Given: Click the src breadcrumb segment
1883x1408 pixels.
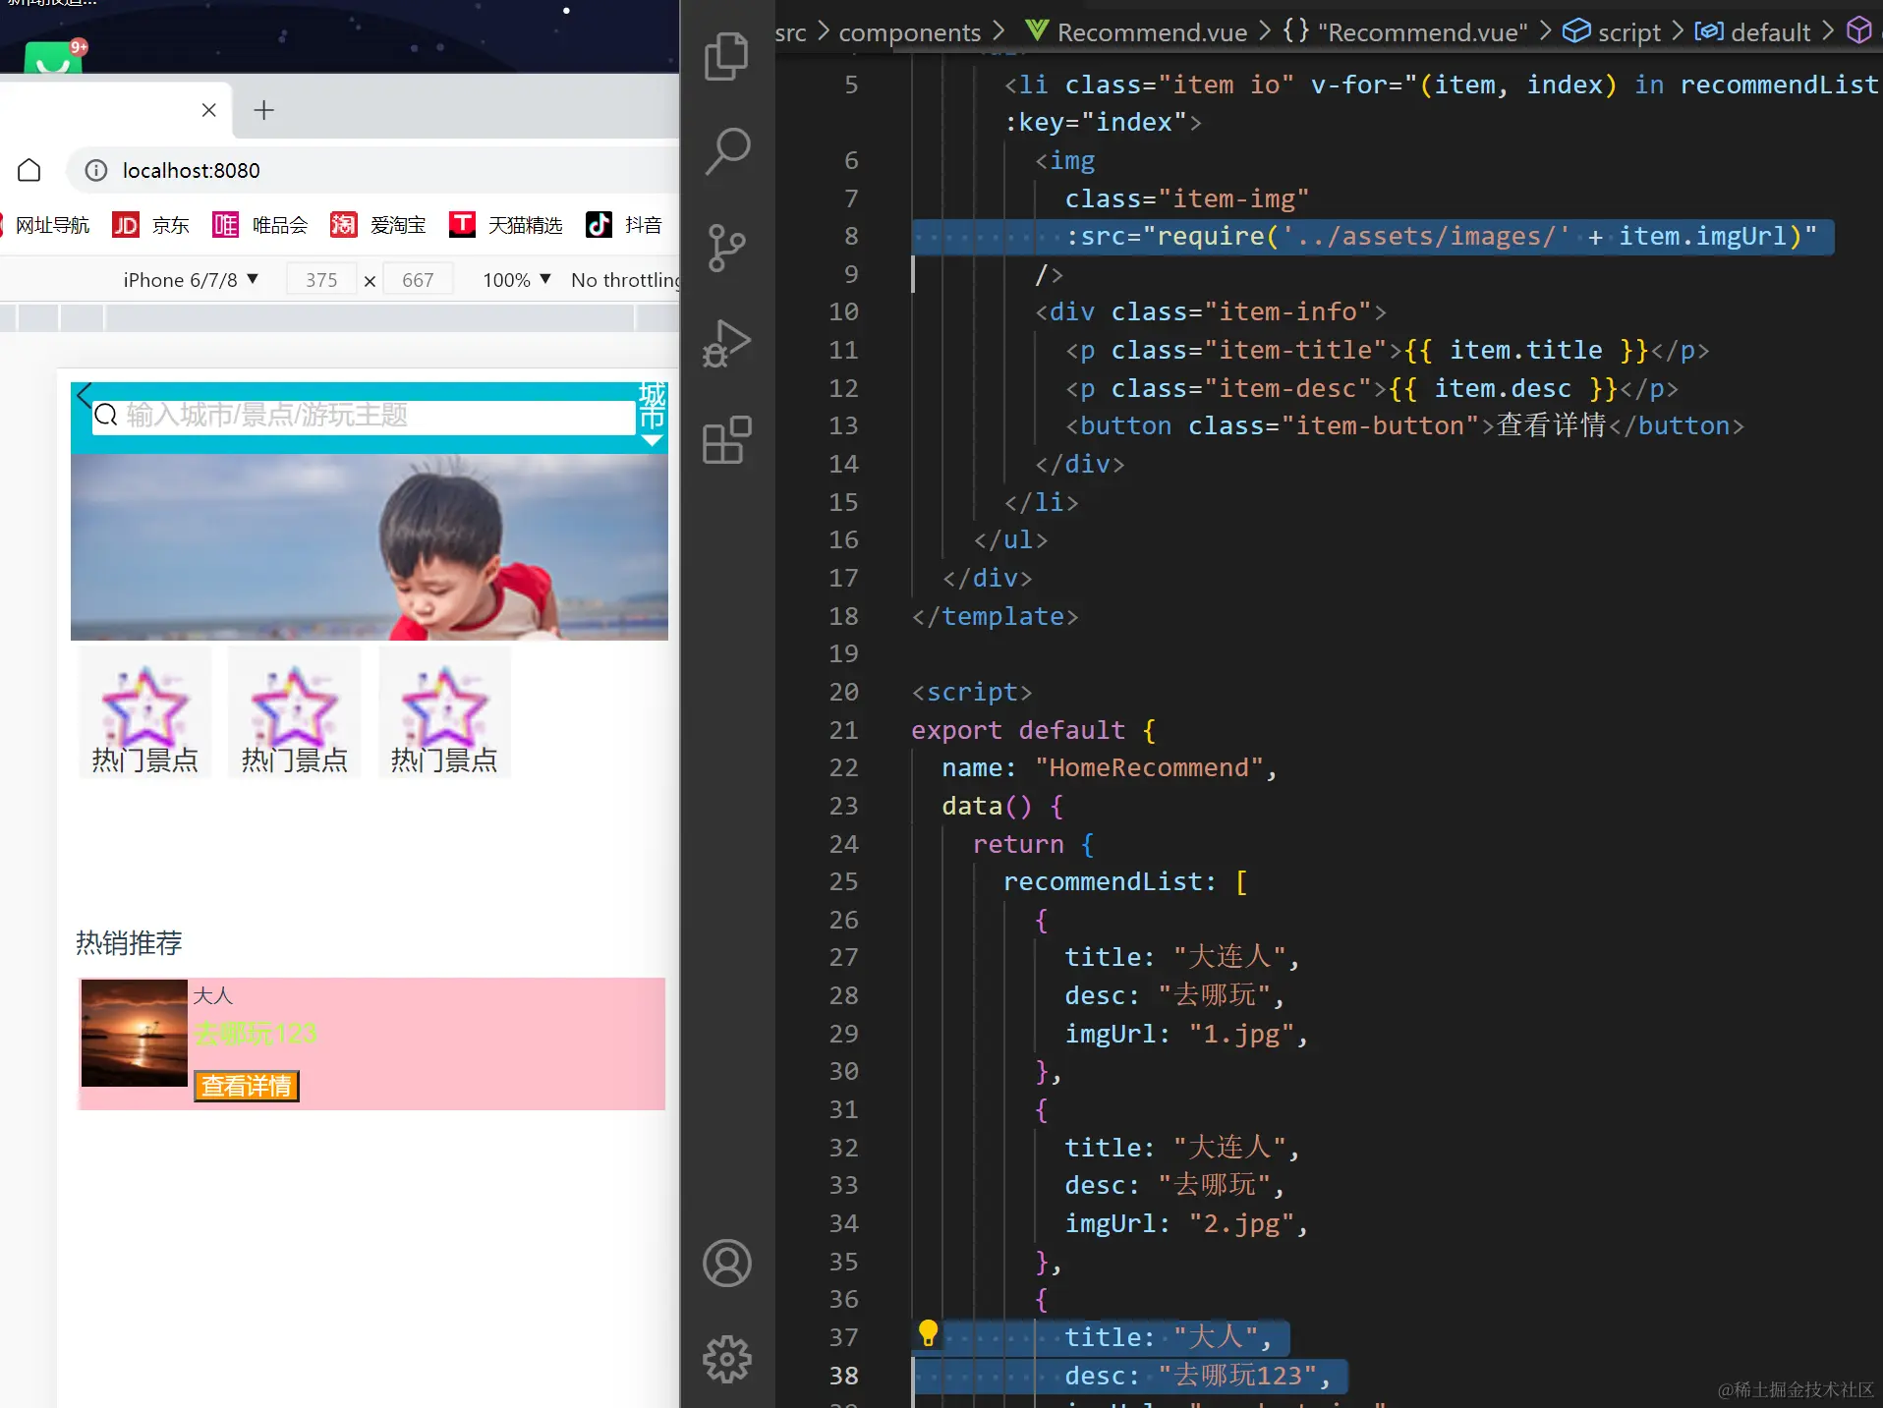Looking at the screenshot, I should [791, 32].
